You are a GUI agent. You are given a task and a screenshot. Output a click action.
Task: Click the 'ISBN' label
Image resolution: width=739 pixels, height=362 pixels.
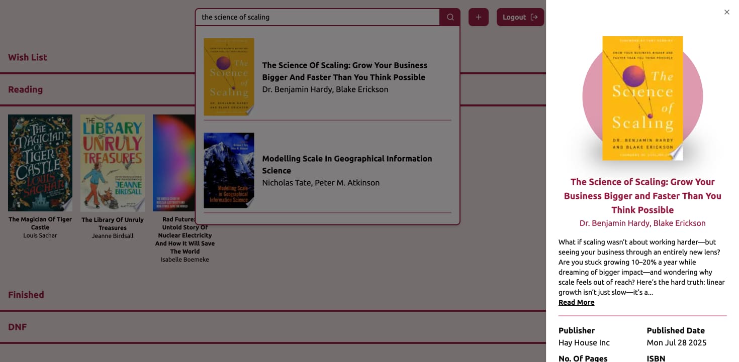[656, 358]
